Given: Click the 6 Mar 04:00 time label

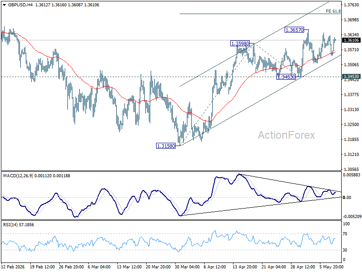Looking at the screenshot, I should 99,267.
